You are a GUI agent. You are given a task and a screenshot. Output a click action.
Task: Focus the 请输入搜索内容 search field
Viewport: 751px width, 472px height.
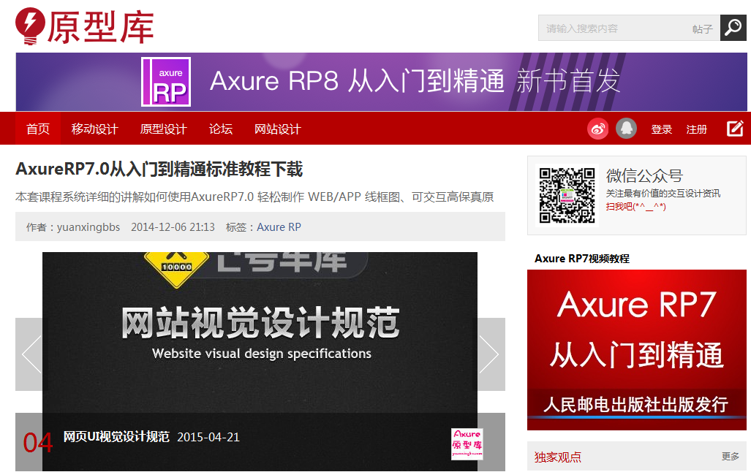point(613,28)
